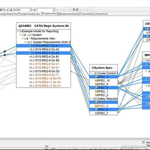150x150 pixels.
Task: Select SPEC_3 in System Spec
Action: coord(104,77)
